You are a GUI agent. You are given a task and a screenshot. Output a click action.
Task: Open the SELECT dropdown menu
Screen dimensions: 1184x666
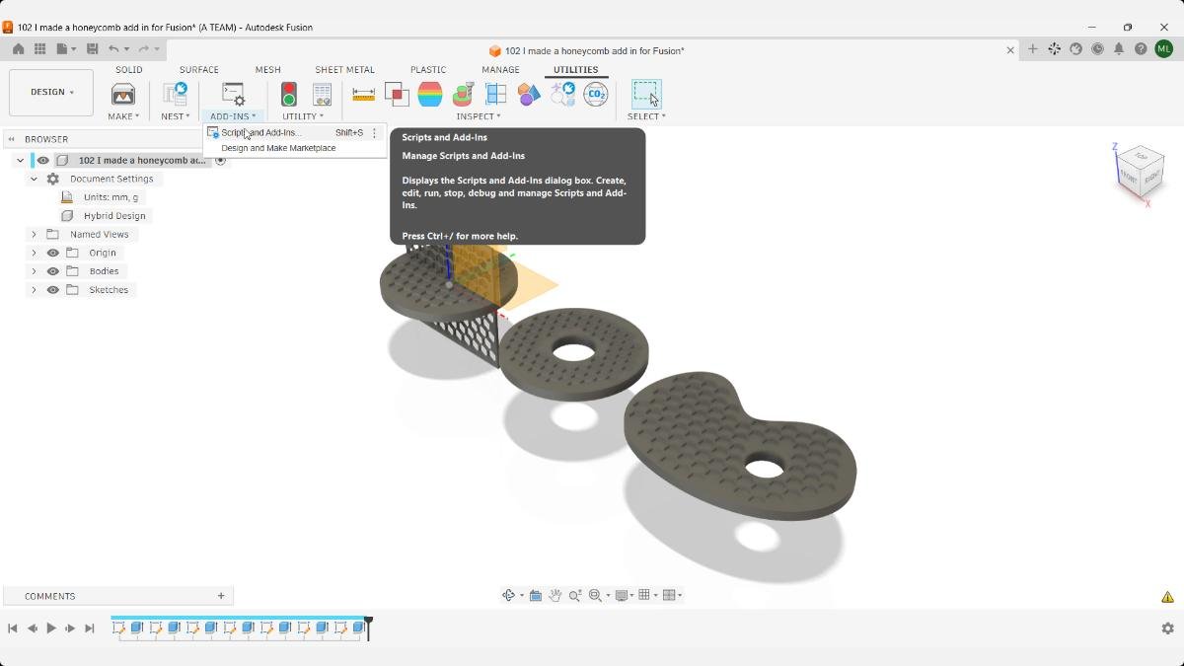[646, 116]
